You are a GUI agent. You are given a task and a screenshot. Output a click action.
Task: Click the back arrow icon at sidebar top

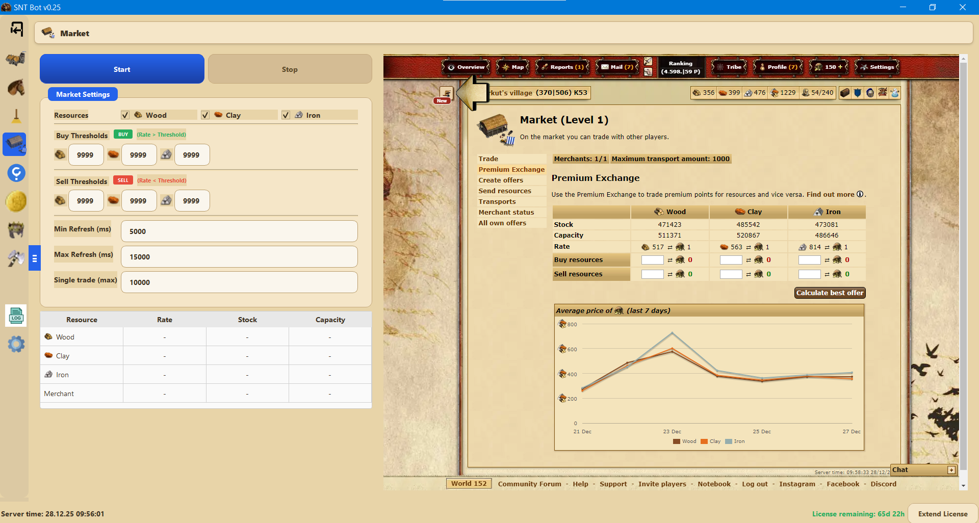pos(16,29)
